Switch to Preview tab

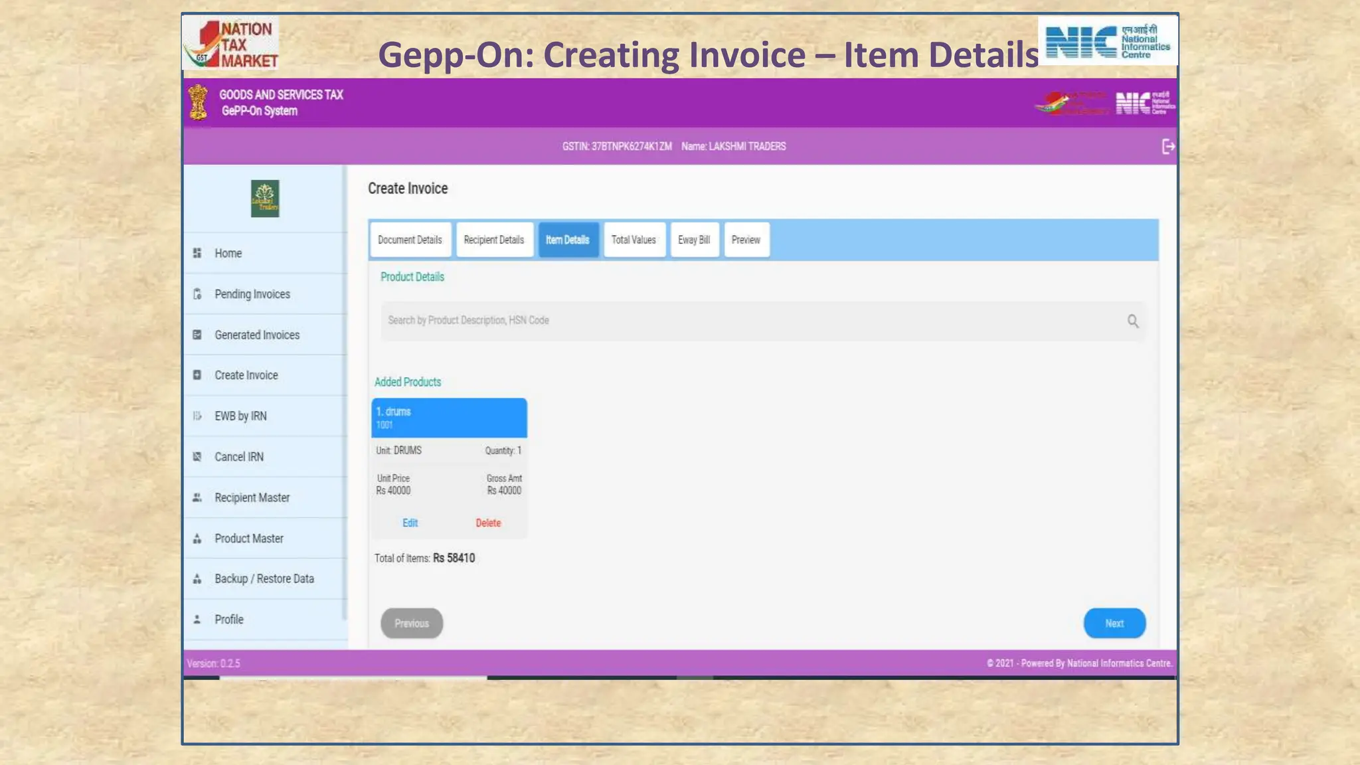coord(746,240)
